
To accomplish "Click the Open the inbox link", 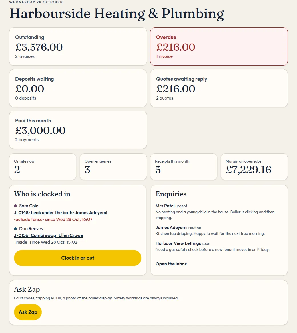I will [171, 264].
